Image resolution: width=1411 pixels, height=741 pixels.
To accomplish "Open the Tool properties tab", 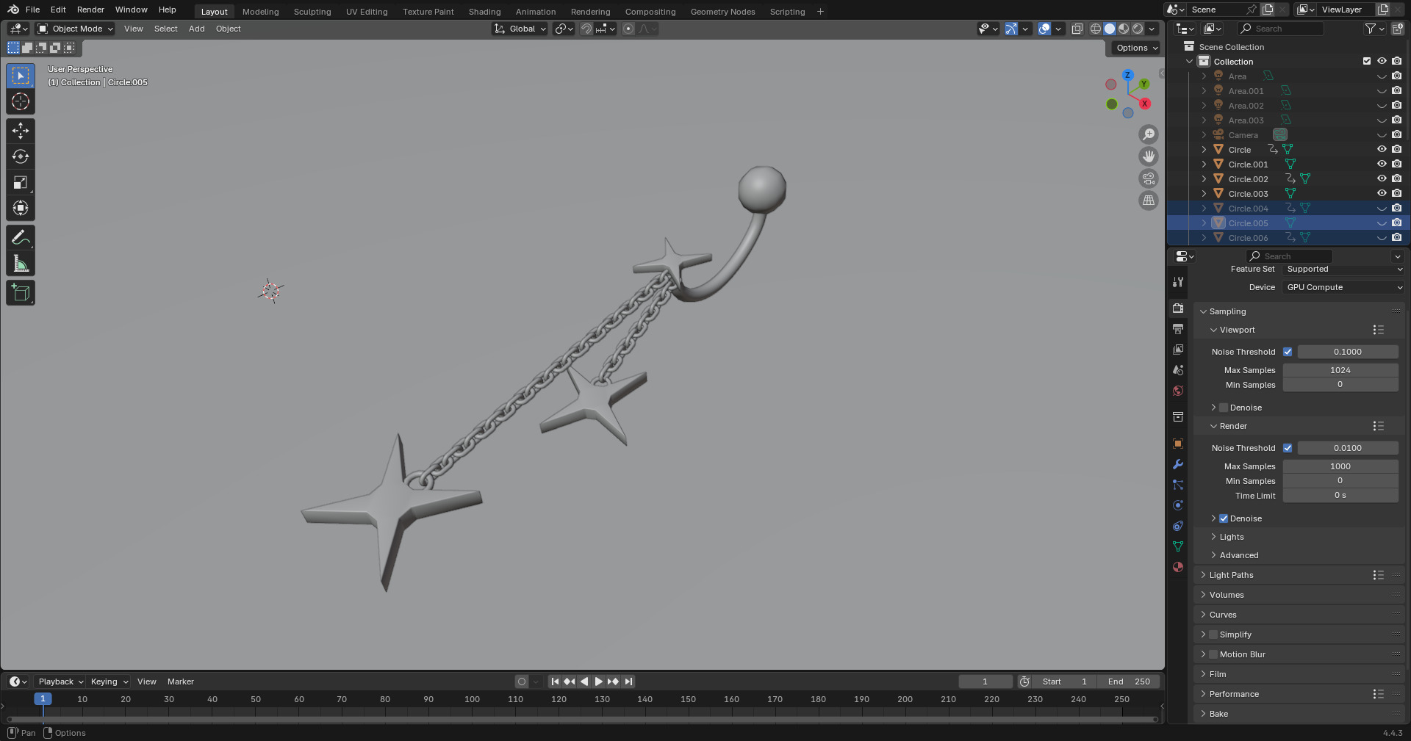I will tap(1178, 282).
